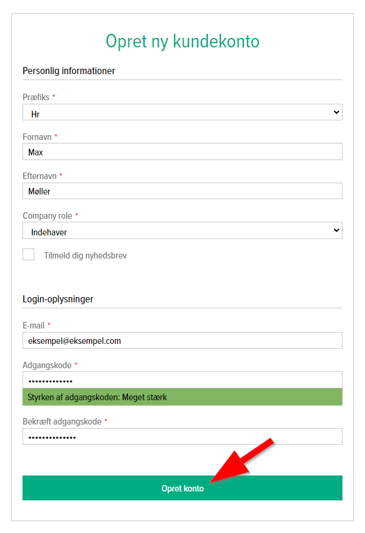
Task: Click inside the Adgangskode password field
Action: click(182, 380)
